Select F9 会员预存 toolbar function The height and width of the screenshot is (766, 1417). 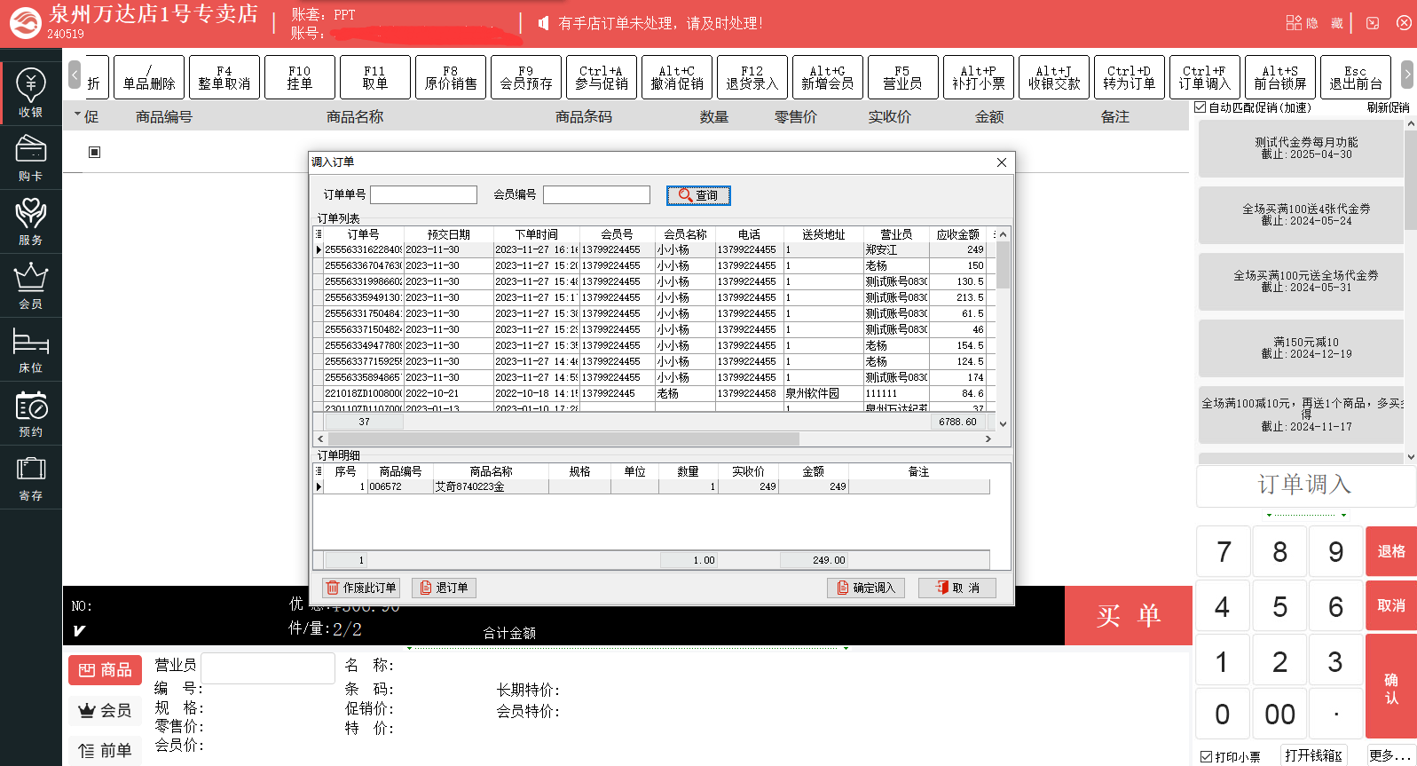526,76
